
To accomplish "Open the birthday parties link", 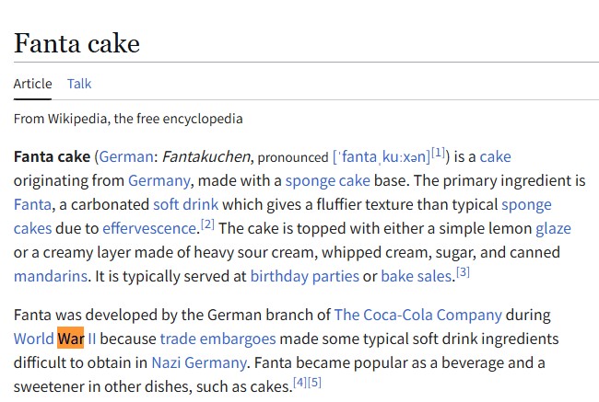I will 304,276.
